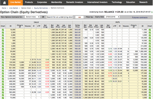Image resolution: width=153 pixels, height=99 pixels.
Task: Click puts OI value 1,082,000
Action: coord(143,52)
